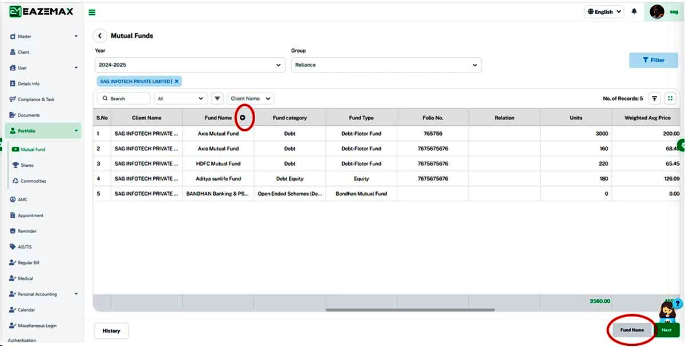This screenshot has width=685, height=360.
Task: Click the 3000 units cell
Action: tap(576, 134)
